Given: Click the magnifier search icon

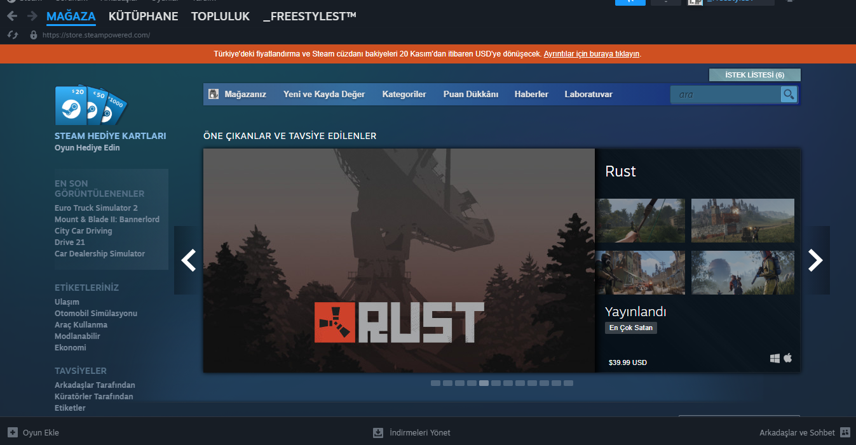Looking at the screenshot, I should [x=789, y=95].
